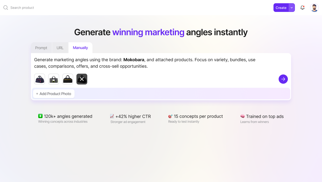
Task: Click the green sparkle icon beside angles generated
Action: [40, 116]
